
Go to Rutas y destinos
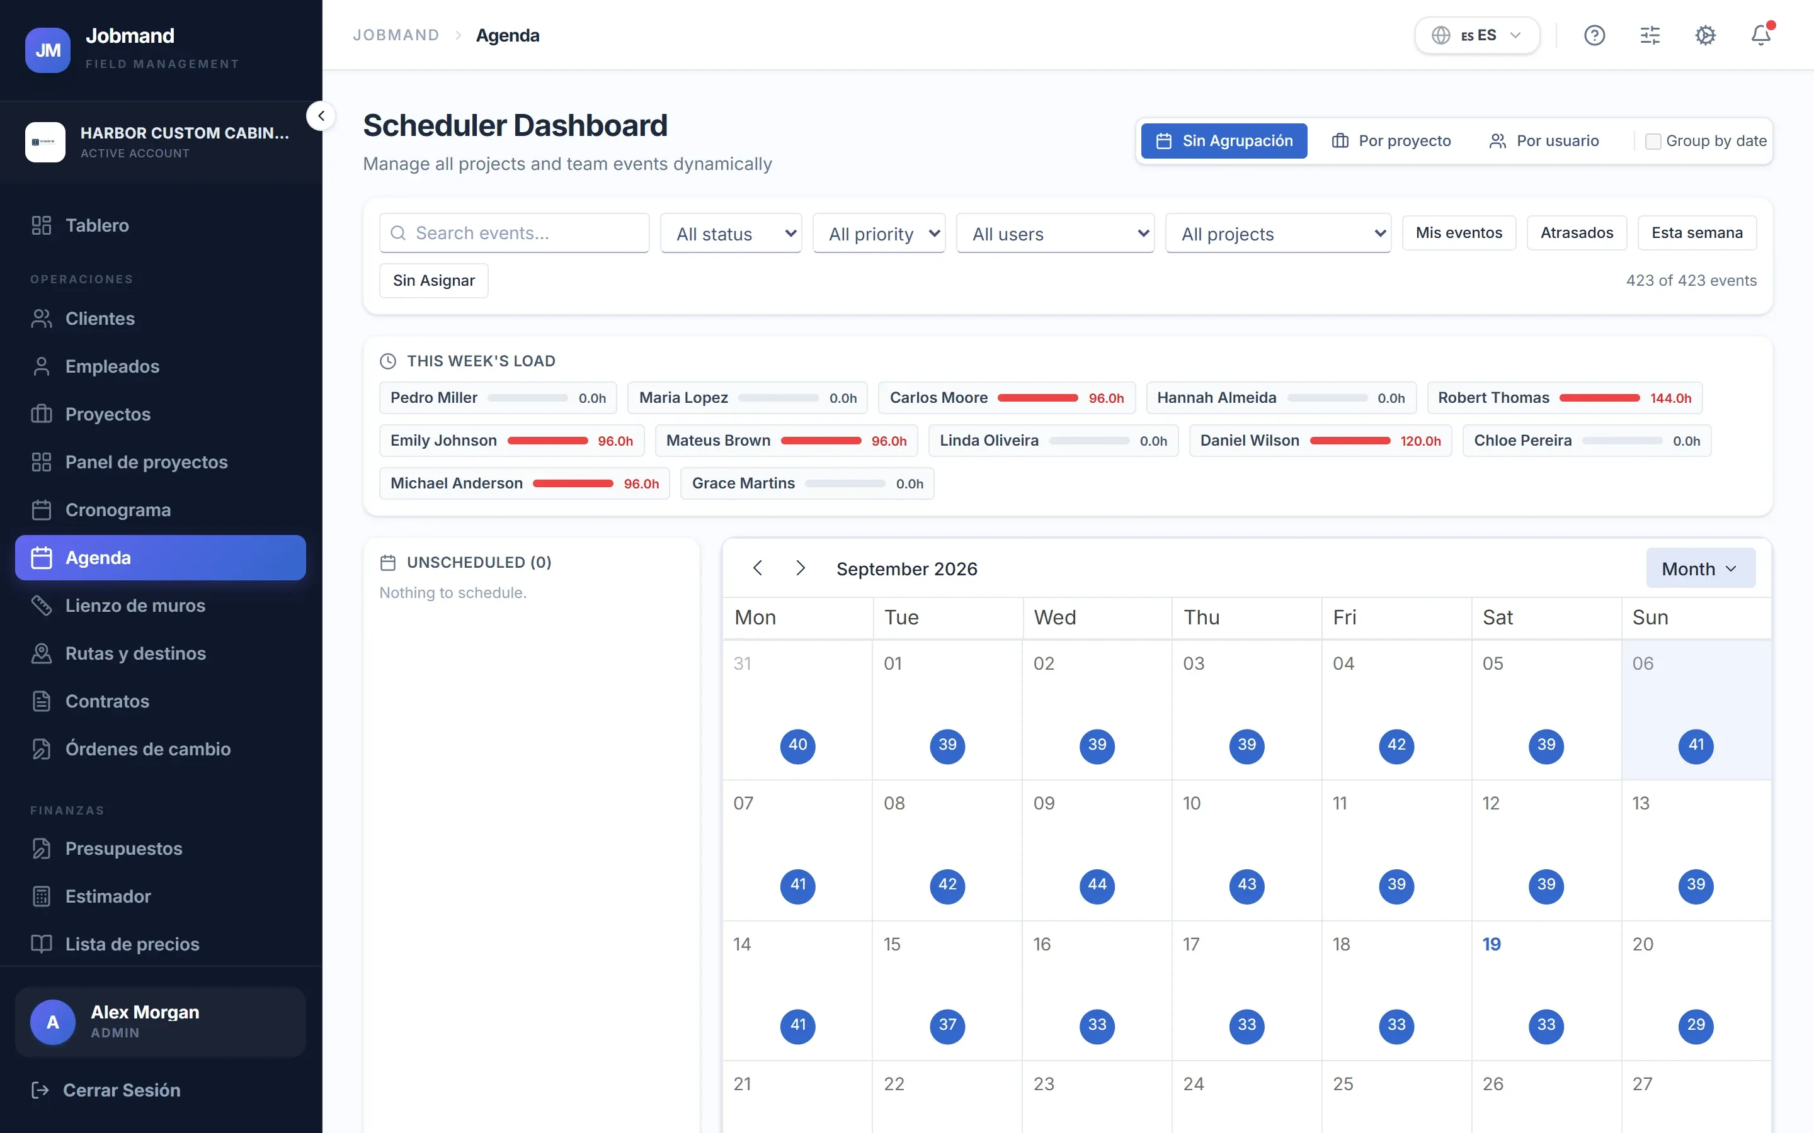point(161,653)
